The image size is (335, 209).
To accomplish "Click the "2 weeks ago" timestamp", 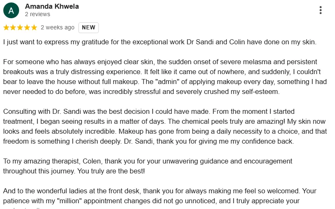I will (57, 27).
